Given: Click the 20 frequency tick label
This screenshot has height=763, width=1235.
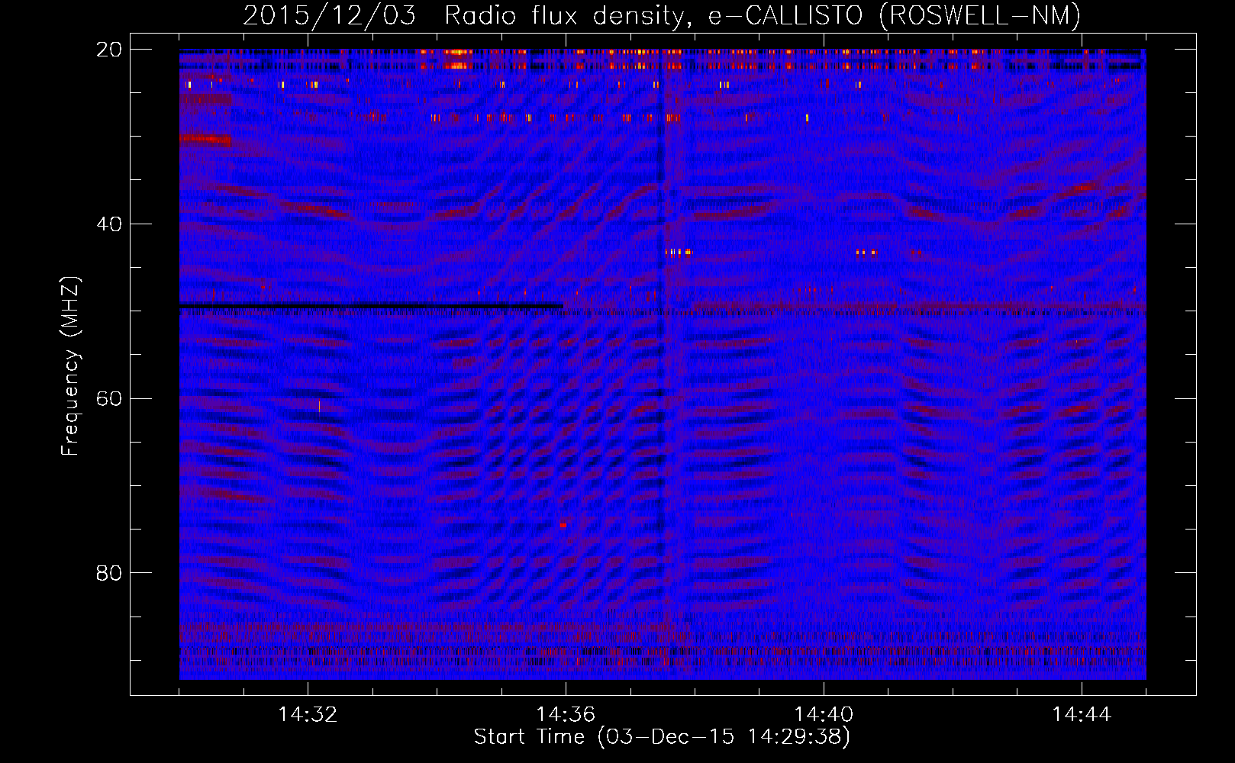Looking at the screenshot, I should click(109, 50).
